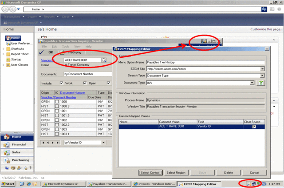Click the Back navigation arrow in Dynamics GP
Viewport: 284px width, 188px height.
5,9
